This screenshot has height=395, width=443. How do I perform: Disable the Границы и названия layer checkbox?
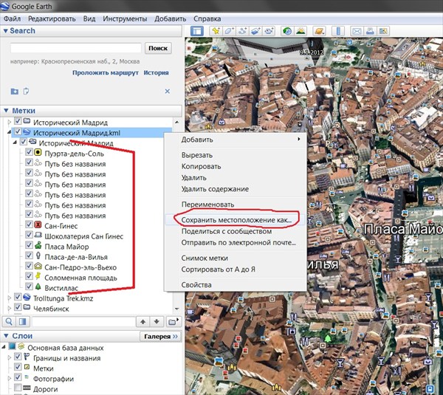[x=18, y=357]
